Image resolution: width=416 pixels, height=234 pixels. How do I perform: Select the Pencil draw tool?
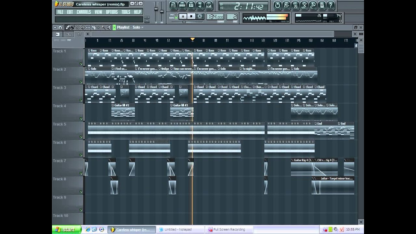67,27
